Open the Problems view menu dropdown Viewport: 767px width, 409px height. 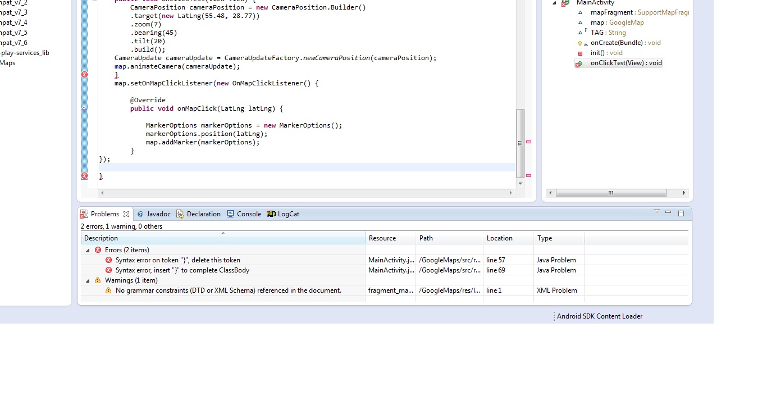(656, 212)
